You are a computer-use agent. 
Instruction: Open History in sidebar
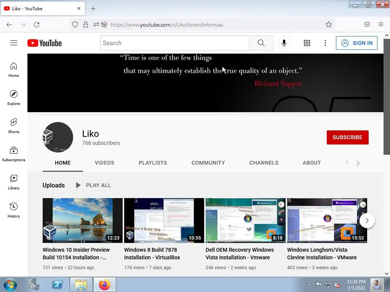(x=14, y=210)
